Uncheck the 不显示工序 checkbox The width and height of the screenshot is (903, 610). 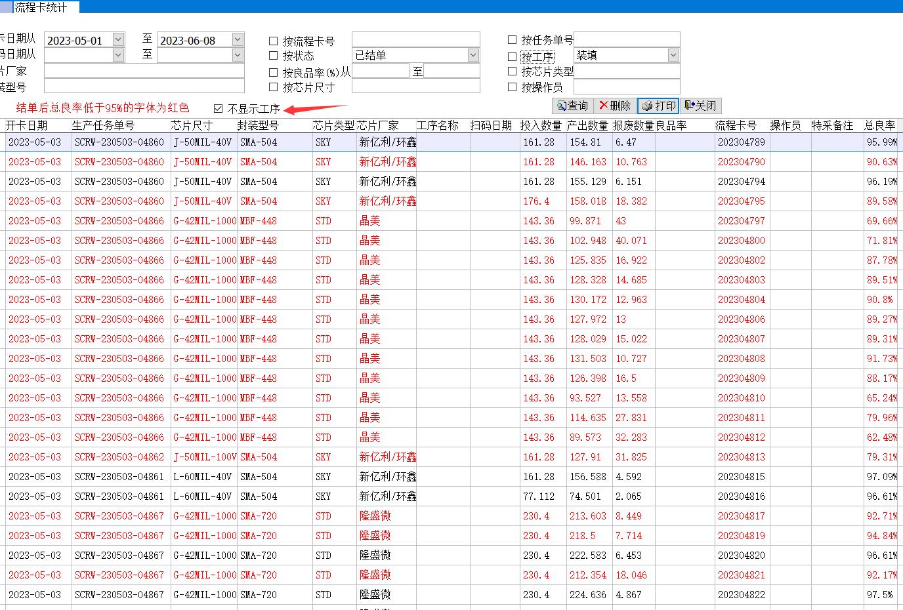coord(219,108)
